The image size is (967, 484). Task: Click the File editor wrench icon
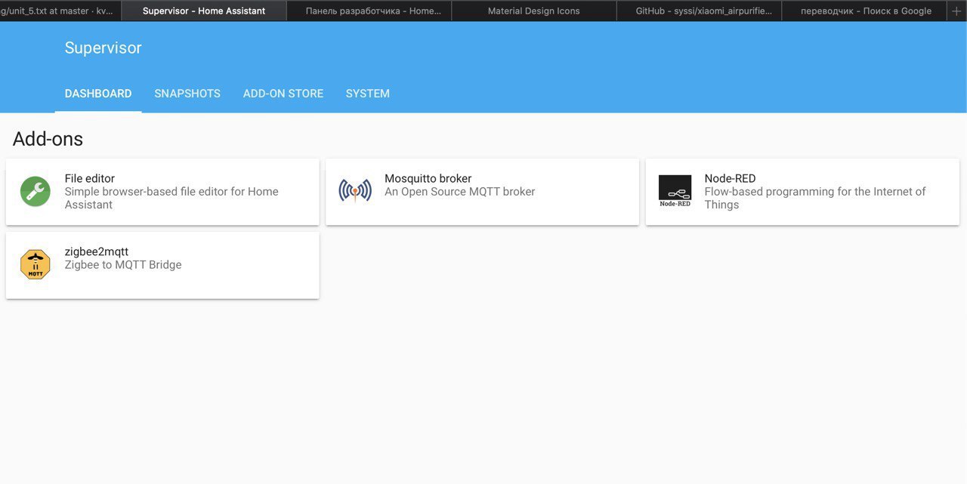click(35, 192)
